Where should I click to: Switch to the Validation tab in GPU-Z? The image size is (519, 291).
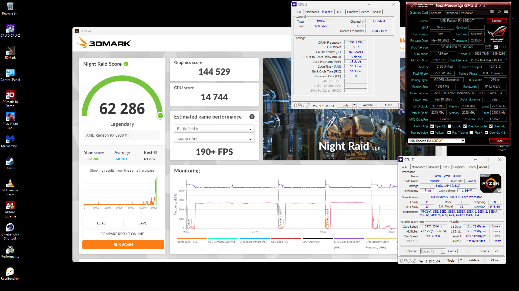[467, 13]
